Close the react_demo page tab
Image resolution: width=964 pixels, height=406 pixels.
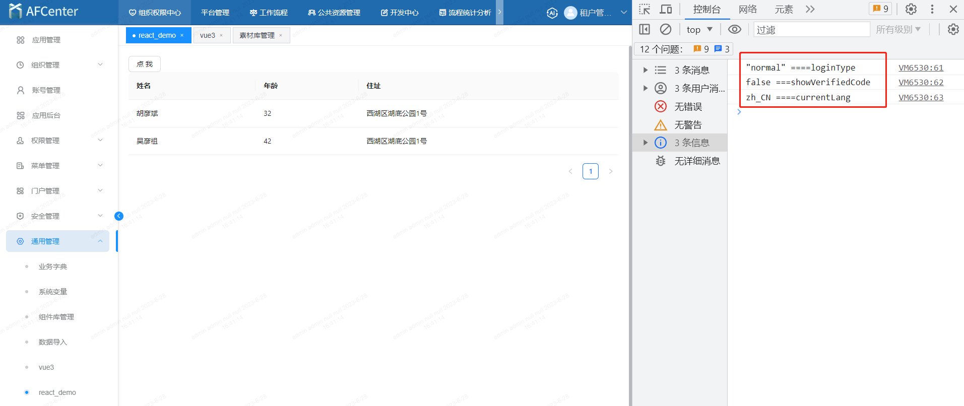coord(182,35)
